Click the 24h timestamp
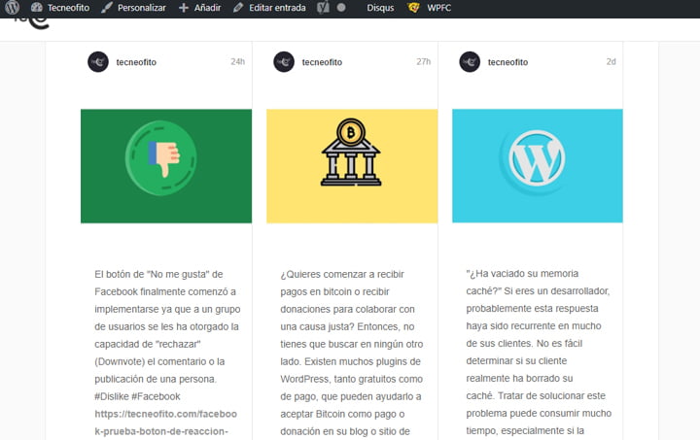 [238, 61]
